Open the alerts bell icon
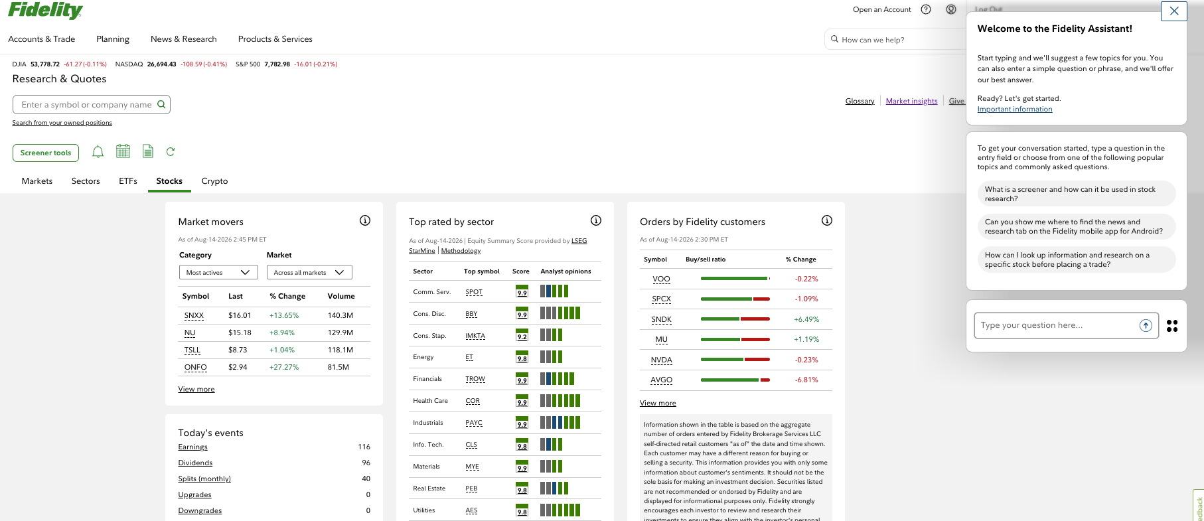Screen dimensions: 1204x521 point(98,152)
